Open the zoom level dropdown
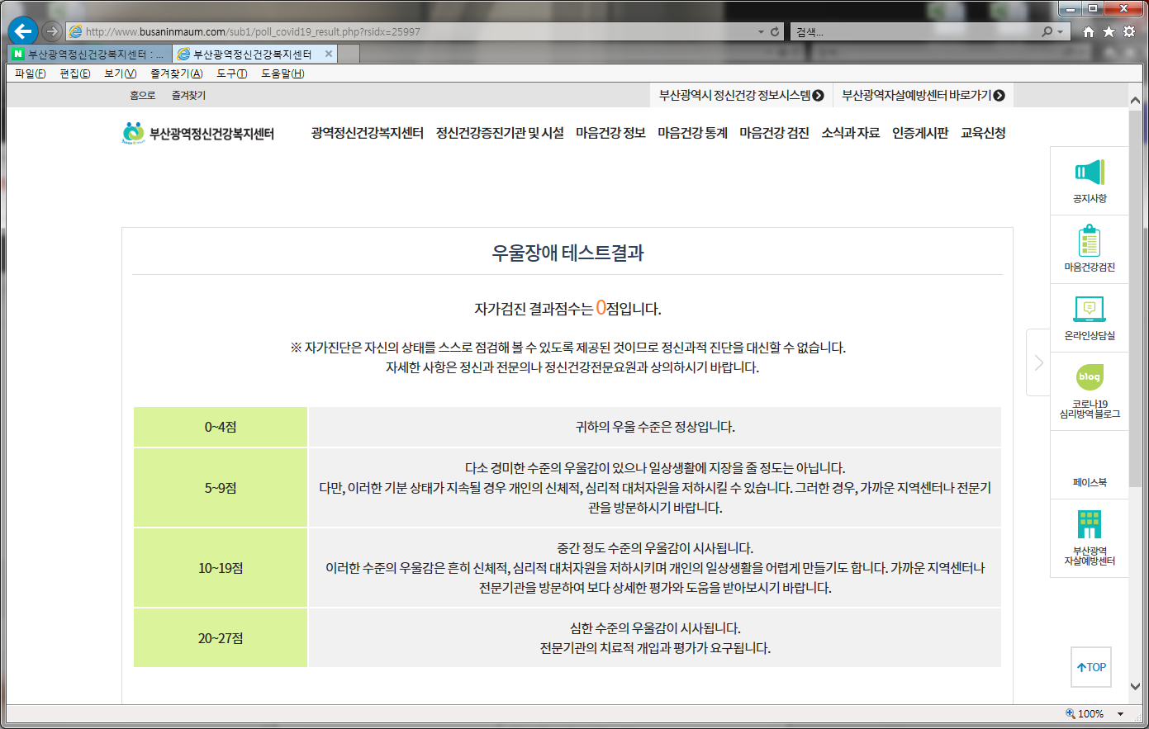Viewport: 1149px width, 729px height. pyautogui.click(x=1120, y=714)
